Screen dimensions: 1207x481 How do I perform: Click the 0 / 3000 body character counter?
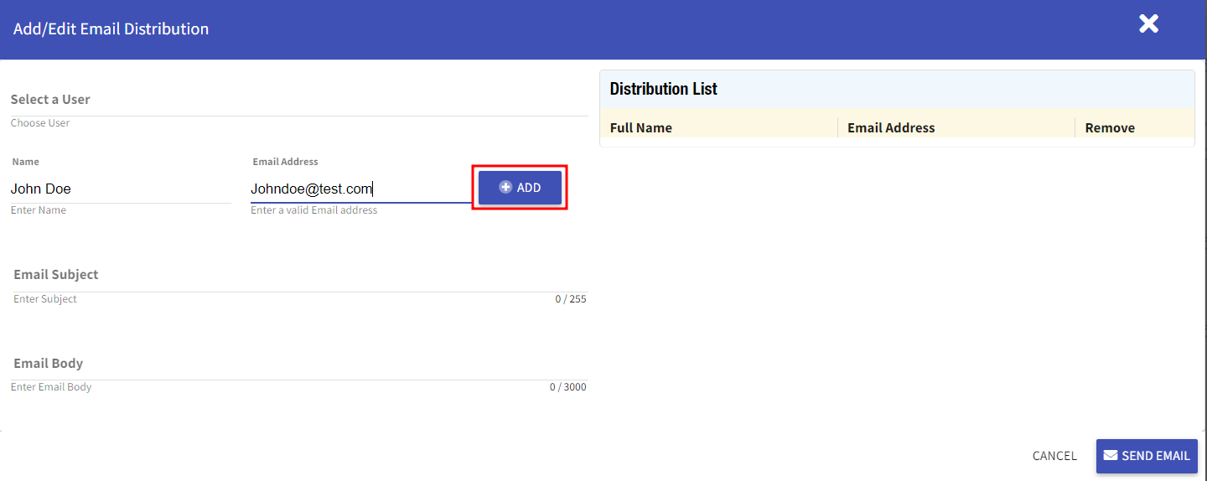point(567,387)
